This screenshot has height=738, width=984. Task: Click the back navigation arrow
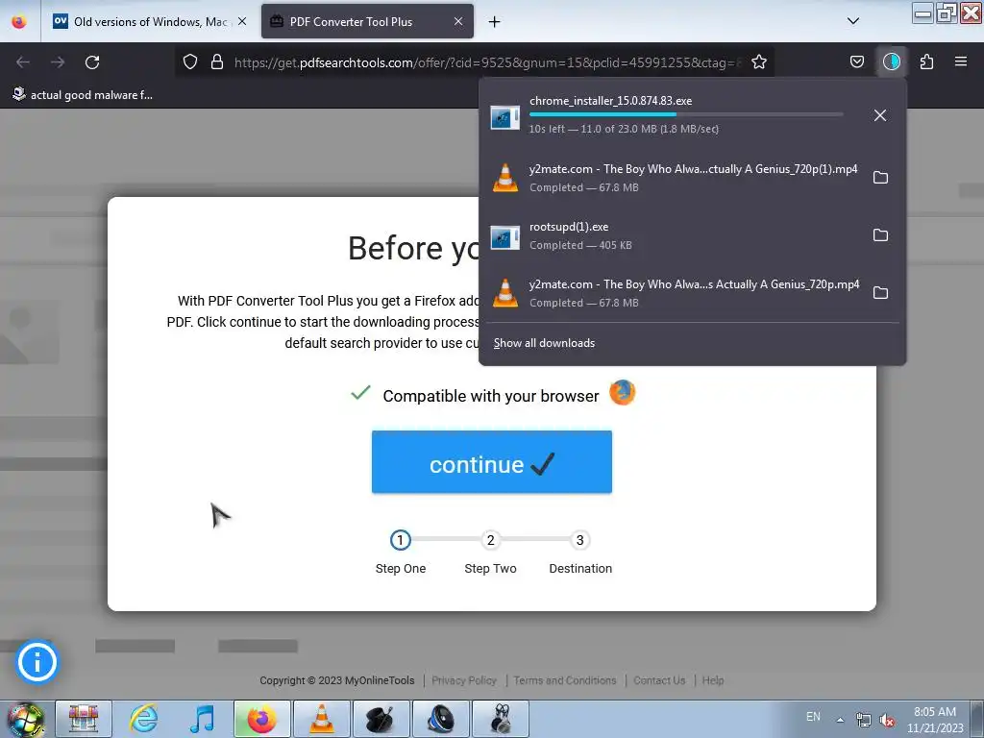coord(23,62)
